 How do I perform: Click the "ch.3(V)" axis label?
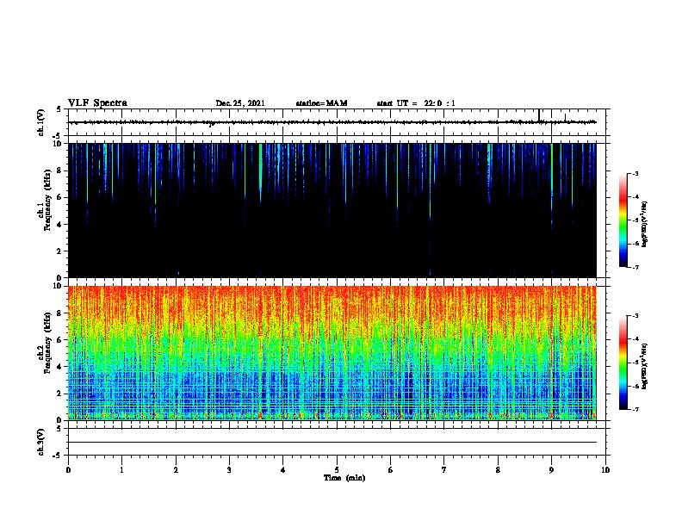pyautogui.click(x=41, y=442)
